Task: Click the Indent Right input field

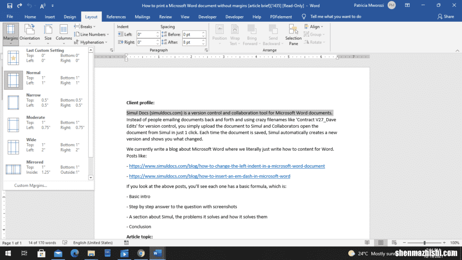Action: (146, 42)
